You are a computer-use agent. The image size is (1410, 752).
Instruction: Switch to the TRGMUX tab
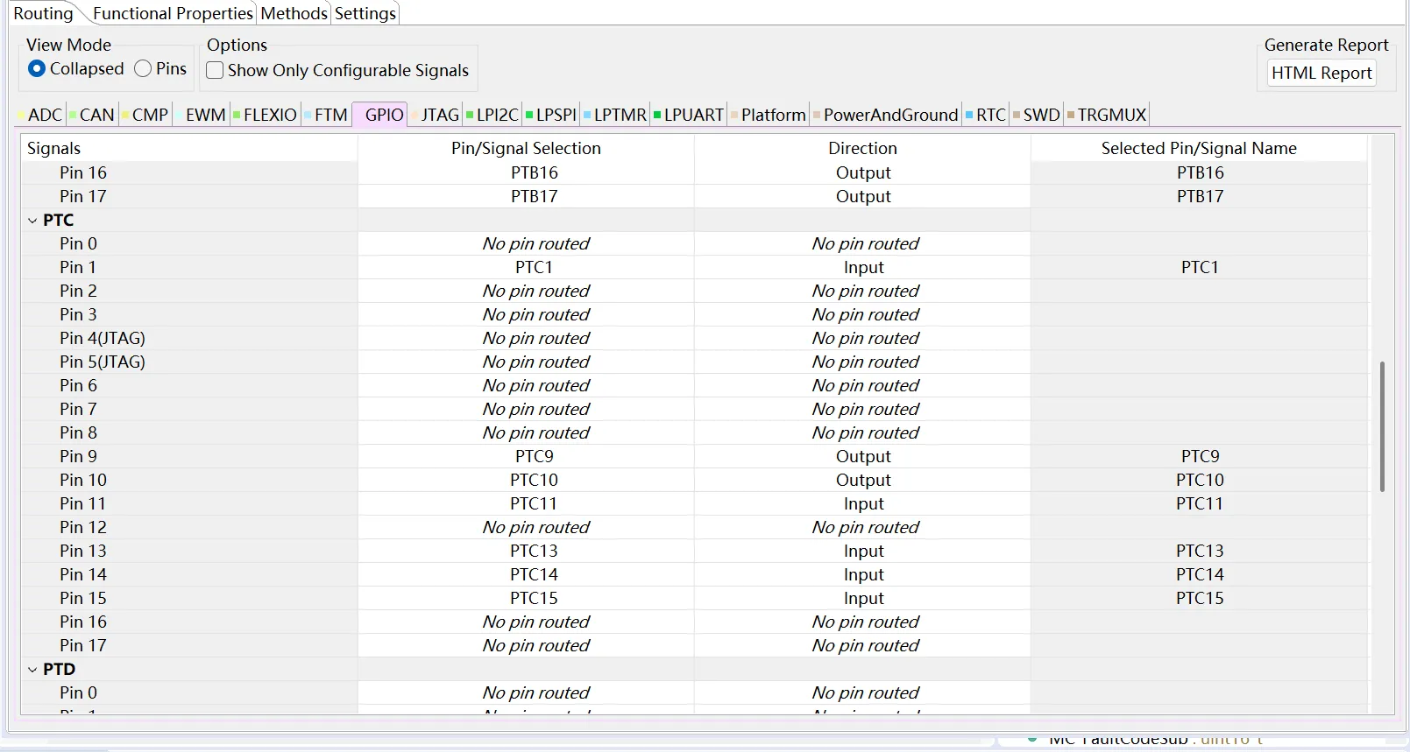coord(1107,115)
